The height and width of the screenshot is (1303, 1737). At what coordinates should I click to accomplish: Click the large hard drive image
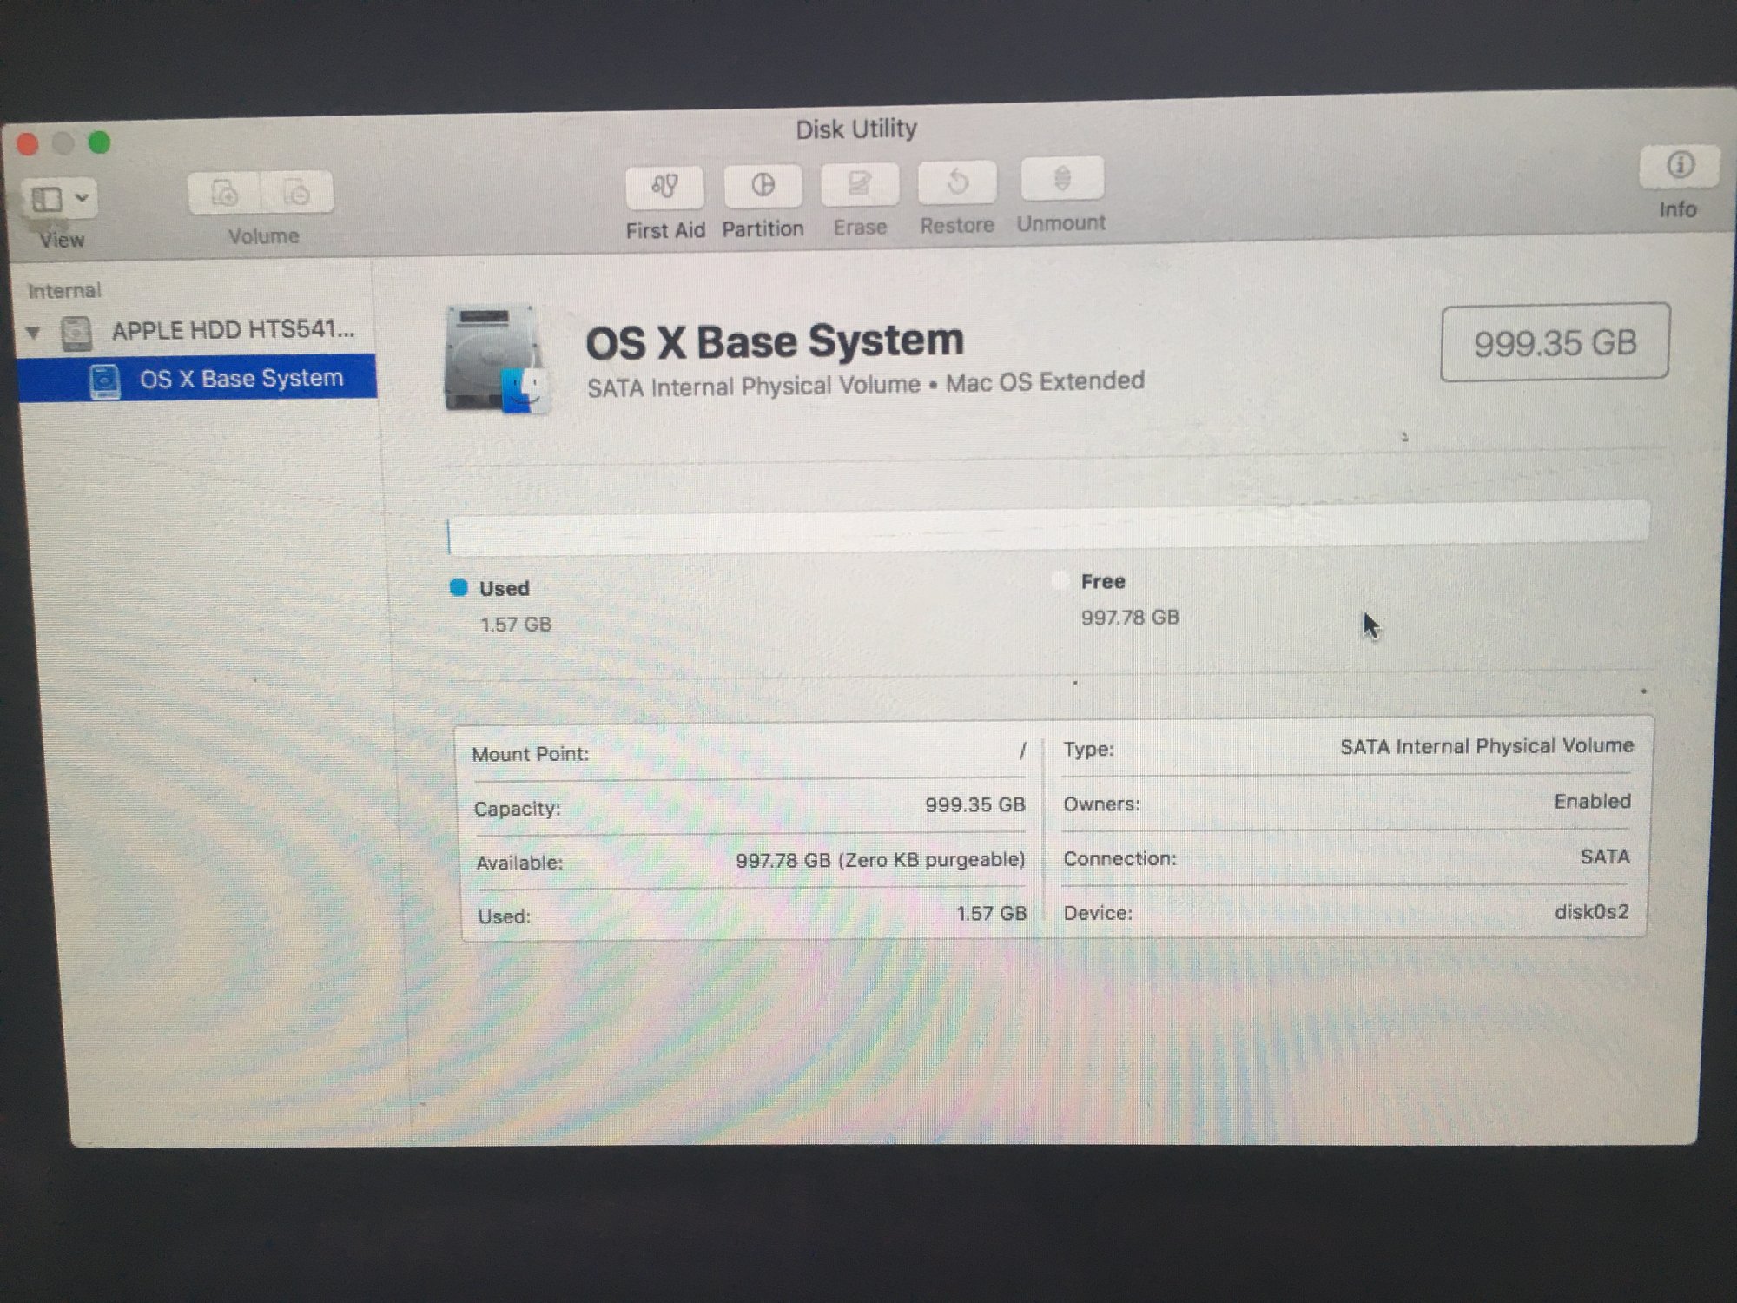tap(494, 358)
